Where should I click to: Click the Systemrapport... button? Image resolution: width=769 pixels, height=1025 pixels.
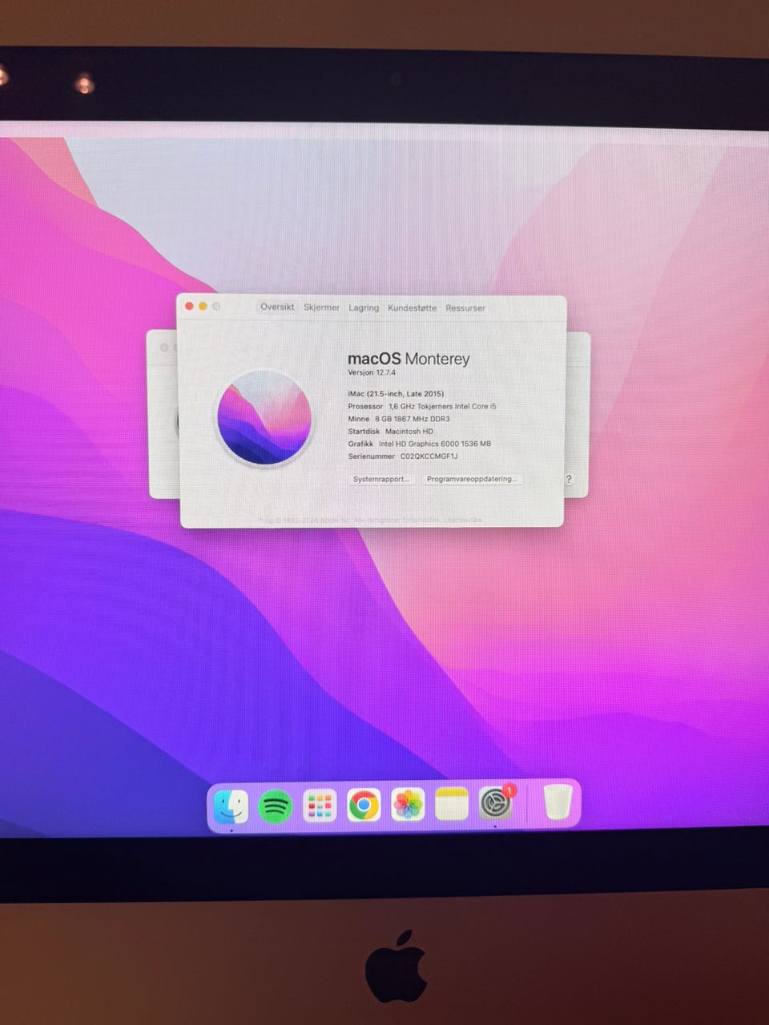click(x=381, y=479)
